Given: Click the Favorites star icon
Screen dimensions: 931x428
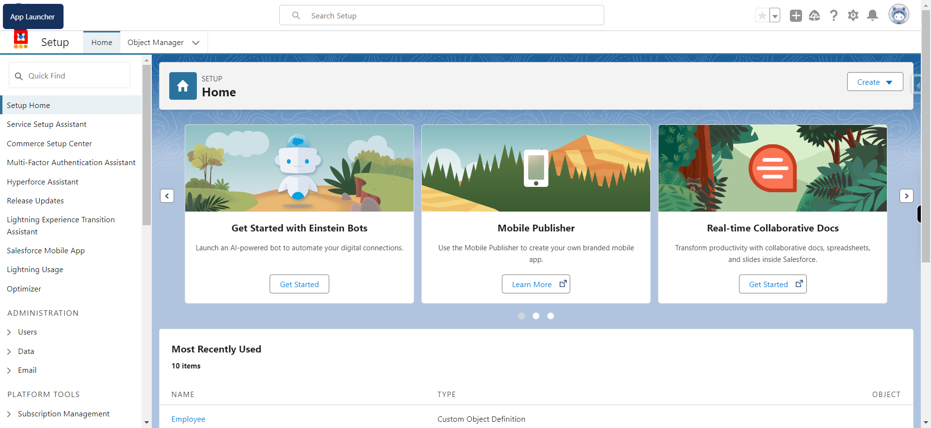Looking at the screenshot, I should [x=762, y=16].
